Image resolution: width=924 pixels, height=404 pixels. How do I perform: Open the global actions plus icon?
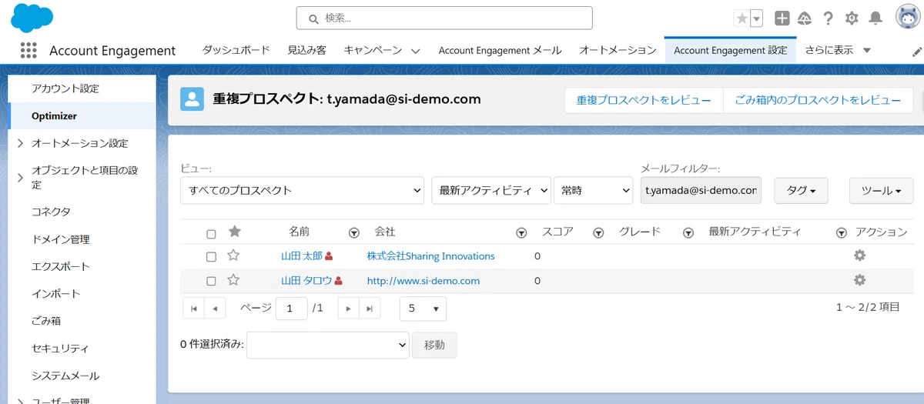[782, 18]
